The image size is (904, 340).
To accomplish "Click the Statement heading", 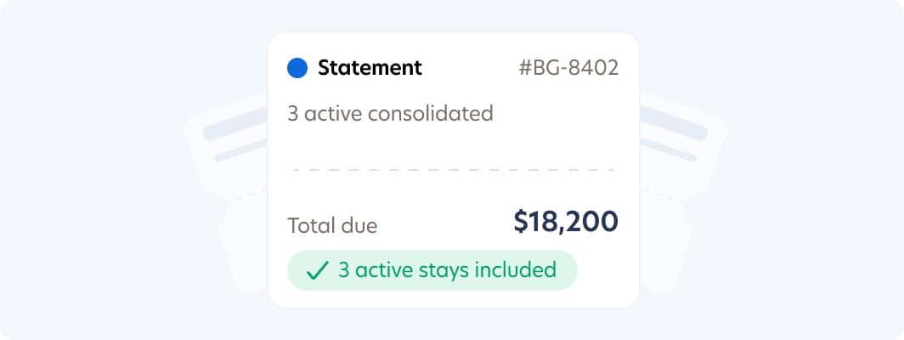I will tap(370, 68).
